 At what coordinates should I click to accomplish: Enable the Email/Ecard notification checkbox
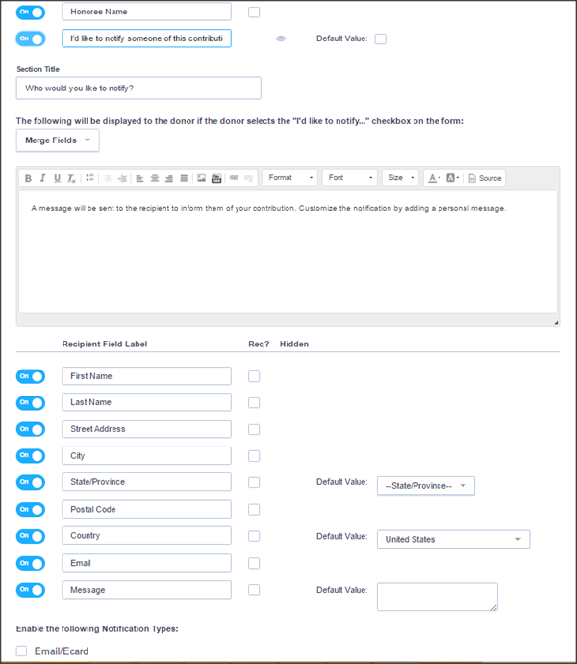point(21,651)
